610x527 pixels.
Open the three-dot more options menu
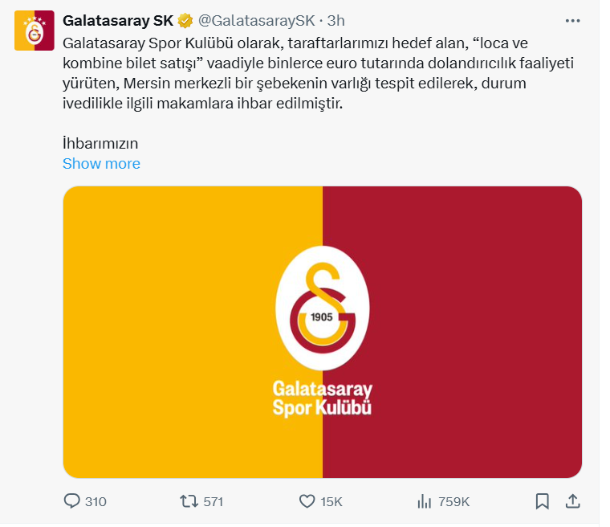click(573, 19)
